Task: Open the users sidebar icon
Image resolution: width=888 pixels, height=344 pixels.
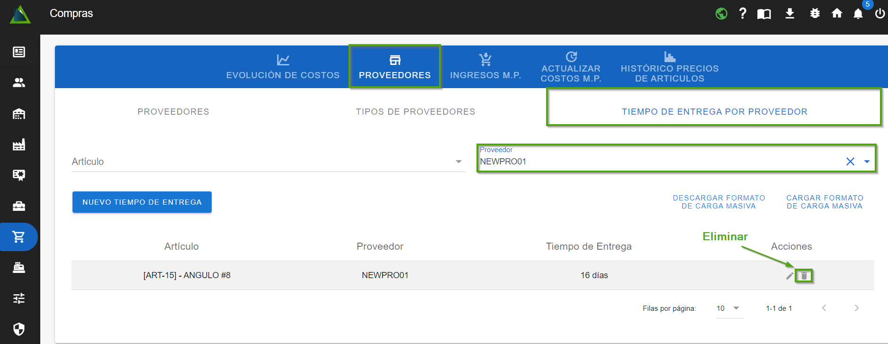Action: click(19, 82)
